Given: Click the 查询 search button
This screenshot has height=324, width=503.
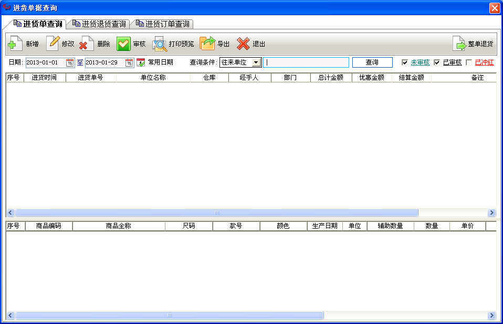Looking at the screenshot, I should 372,62.
